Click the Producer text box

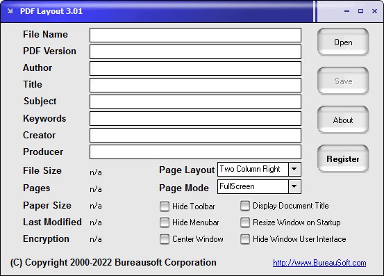point(195,152)
